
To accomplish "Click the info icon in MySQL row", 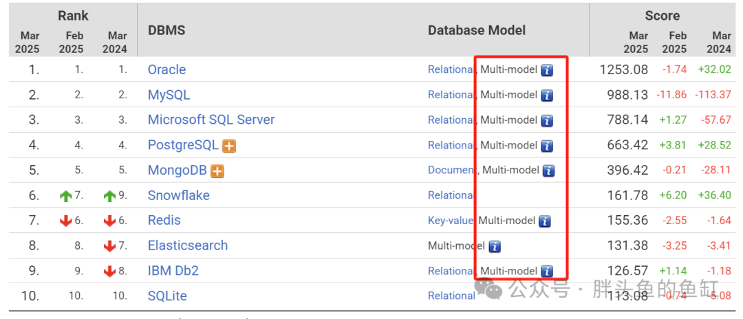I will pos(547,95).
